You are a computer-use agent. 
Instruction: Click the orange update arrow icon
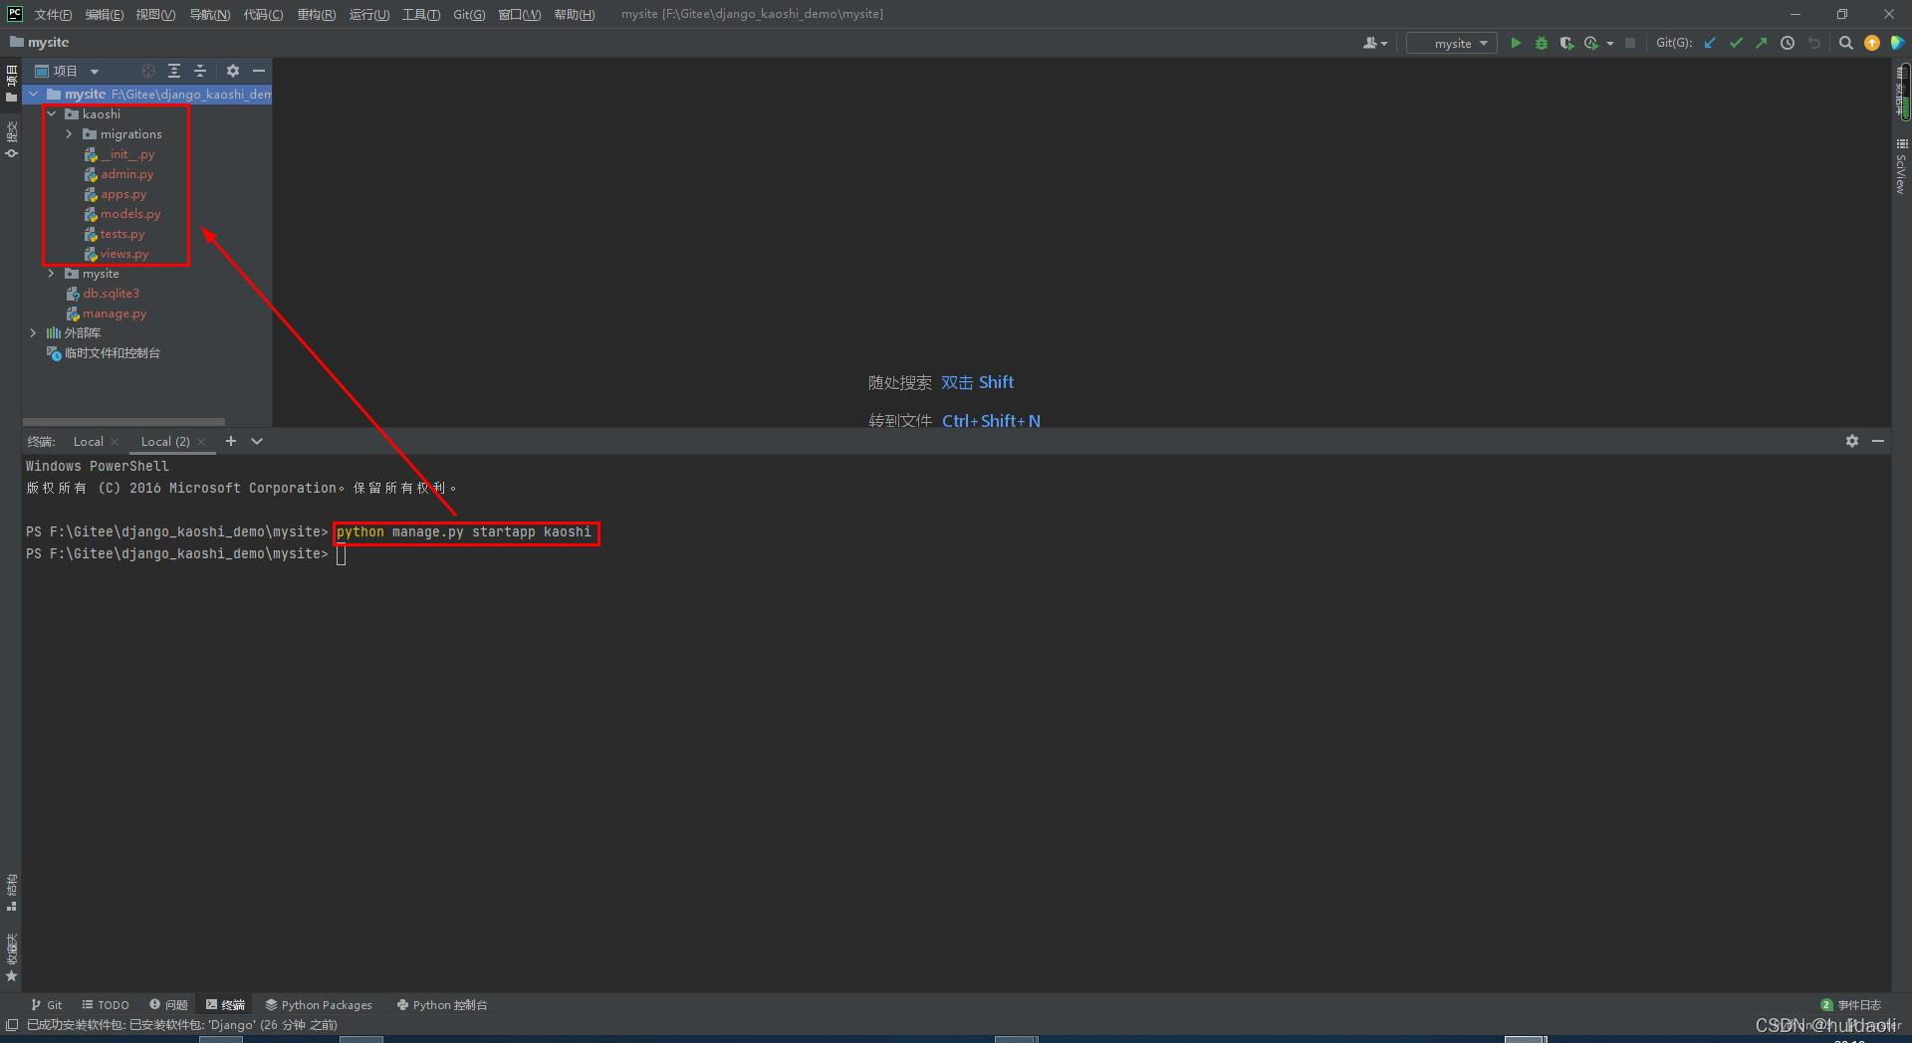(1872, 43)
